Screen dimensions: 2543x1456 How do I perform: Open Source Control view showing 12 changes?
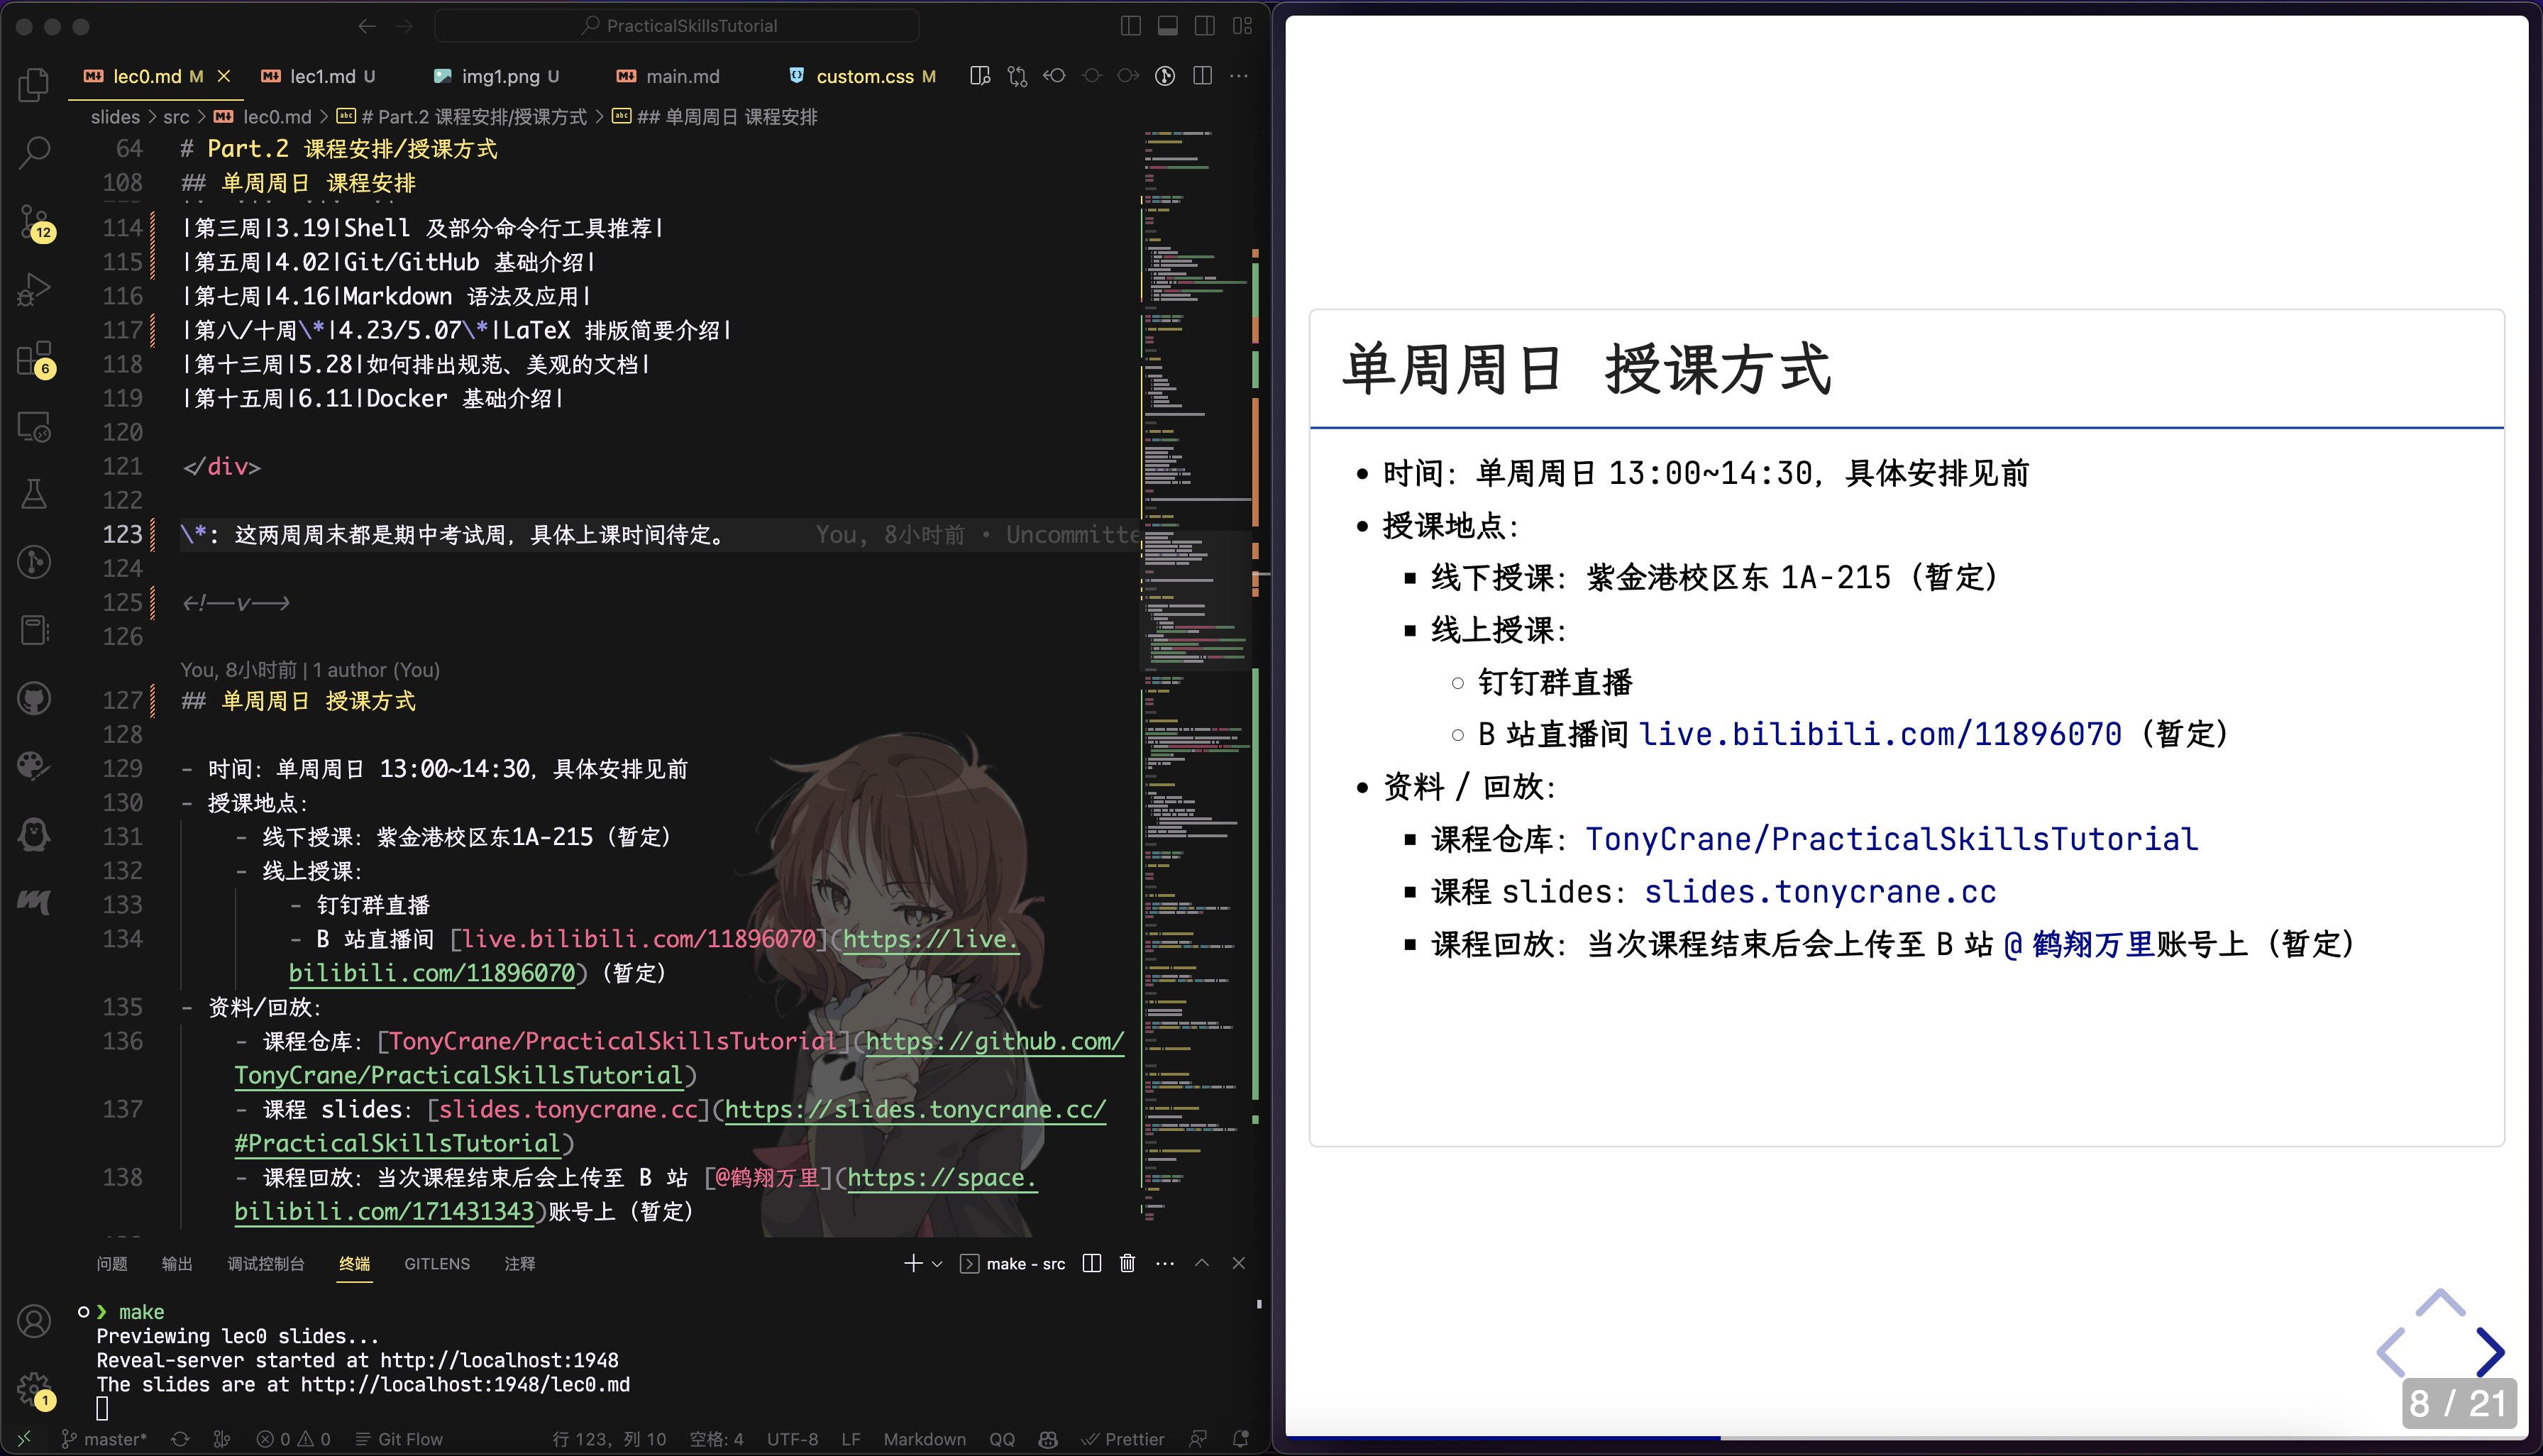pos(33,222)
